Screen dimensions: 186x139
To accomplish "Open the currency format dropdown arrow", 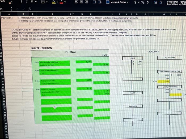I will 139,2.
